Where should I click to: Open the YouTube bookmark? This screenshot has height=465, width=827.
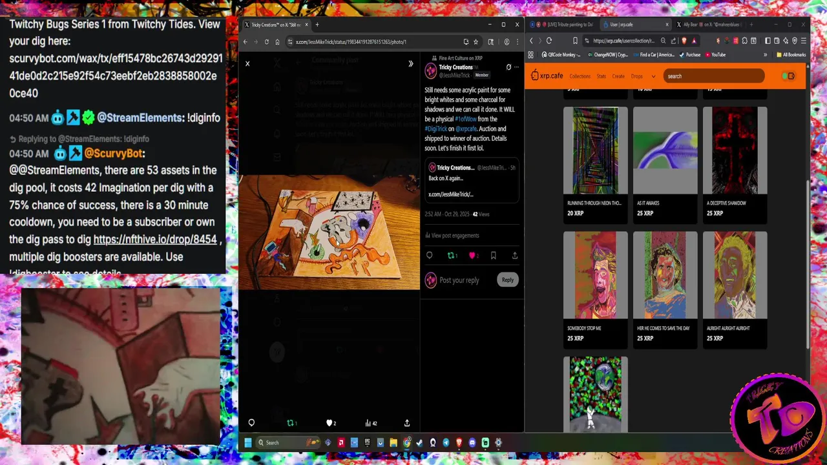(715, 55)
